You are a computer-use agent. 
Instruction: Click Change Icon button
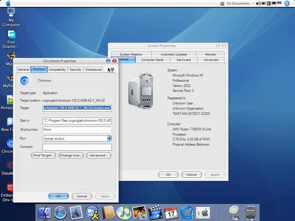click(71, 155)
